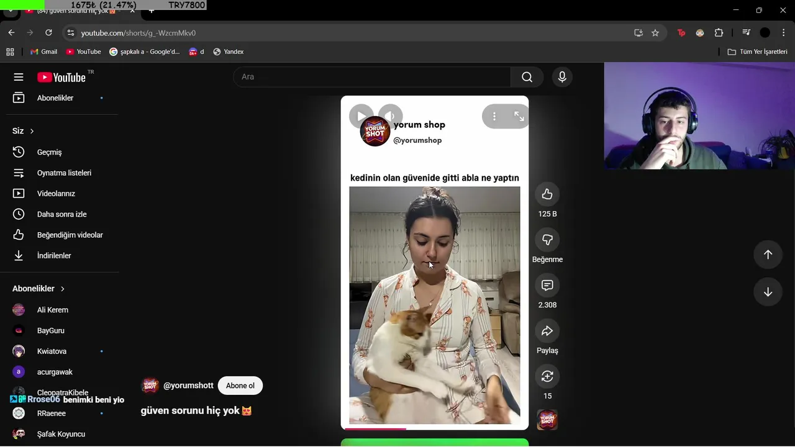Close the güven sorunu hiç yok tab
Viewport: 795px width, 447px height.
[x=132, y=11]
